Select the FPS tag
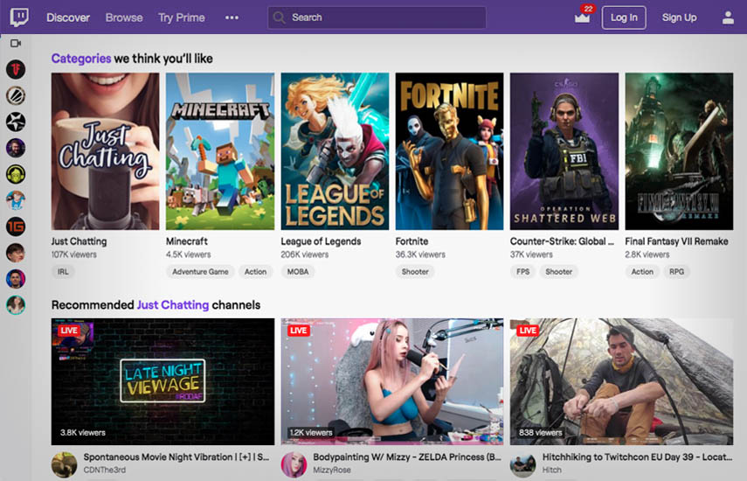747x481 pixels. (x=522, y=272)
